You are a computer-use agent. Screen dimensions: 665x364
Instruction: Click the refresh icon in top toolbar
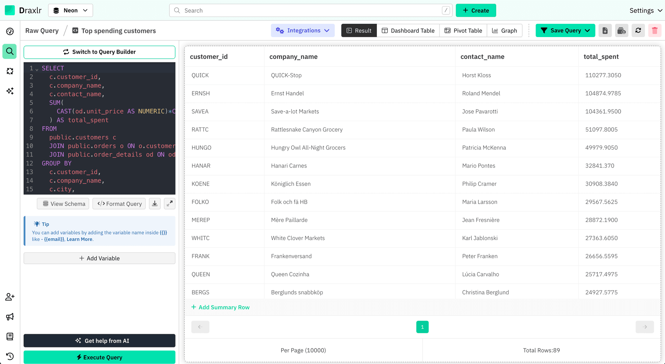click(x=638, y=30)
